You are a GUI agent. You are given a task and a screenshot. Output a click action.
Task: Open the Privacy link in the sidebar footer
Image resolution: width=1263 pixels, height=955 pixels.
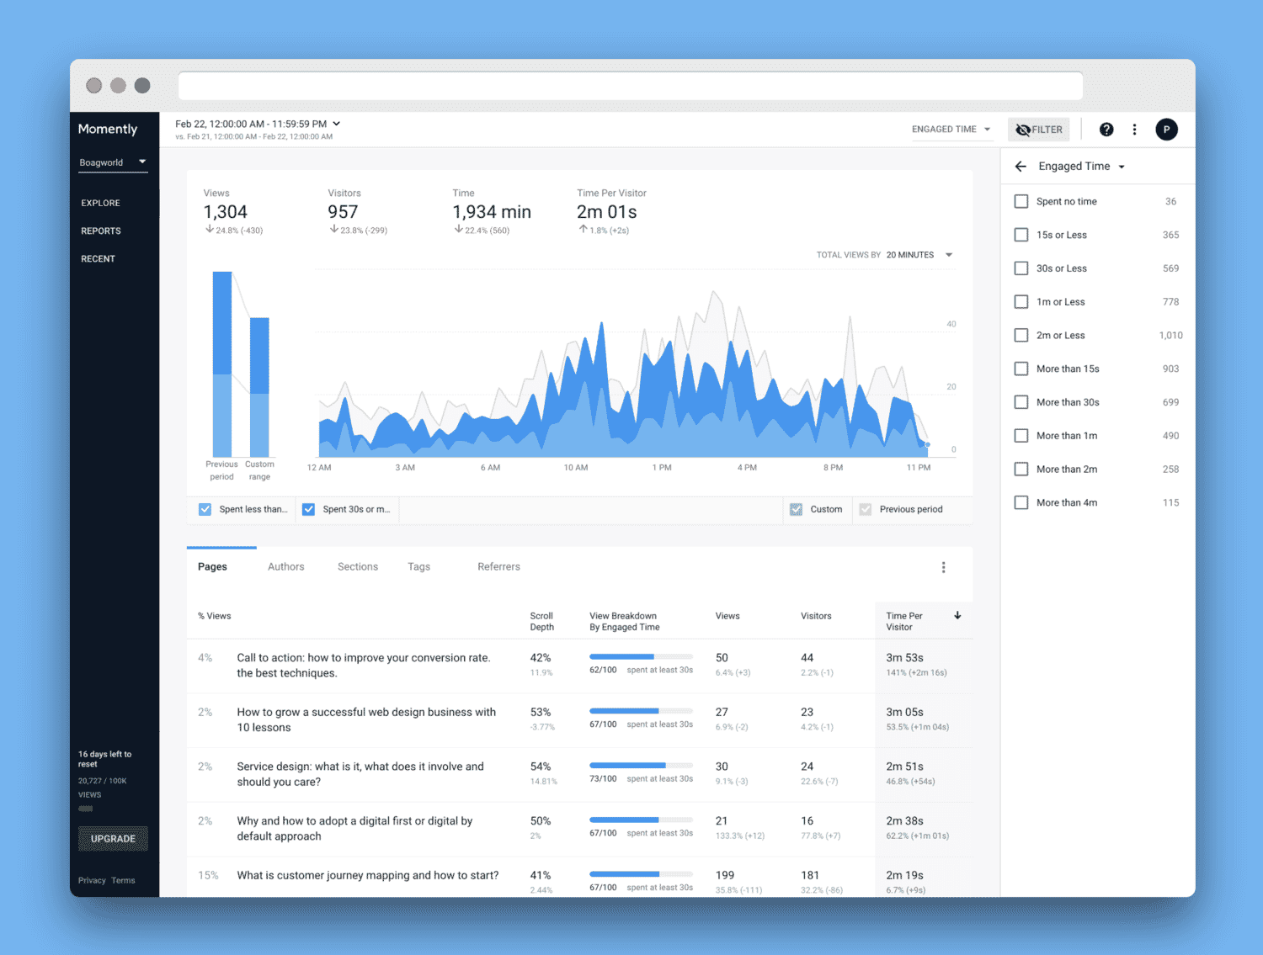[92, 880]
